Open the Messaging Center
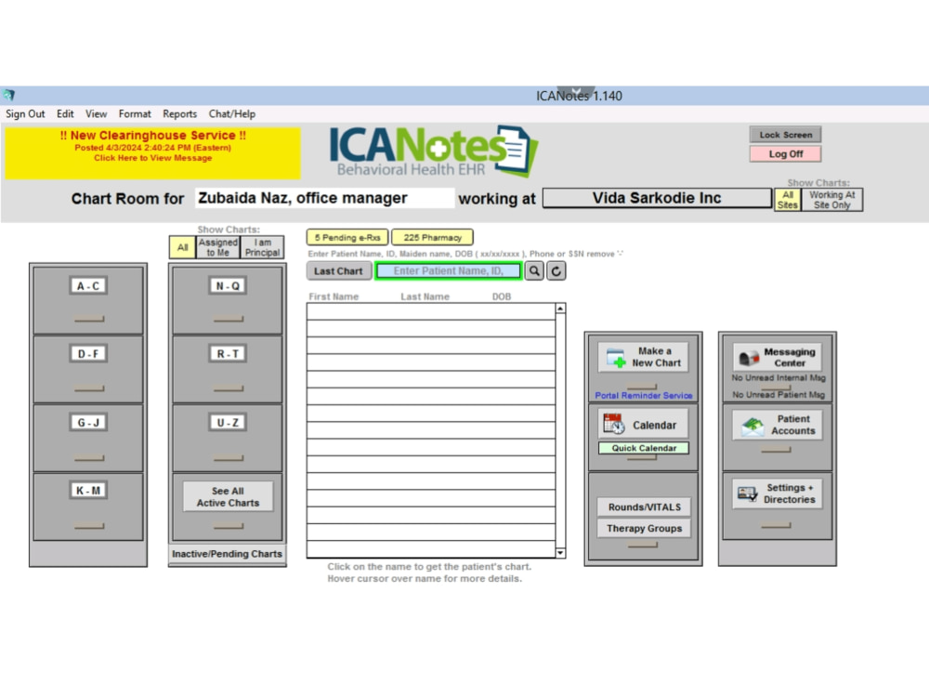 coord(778,357)
